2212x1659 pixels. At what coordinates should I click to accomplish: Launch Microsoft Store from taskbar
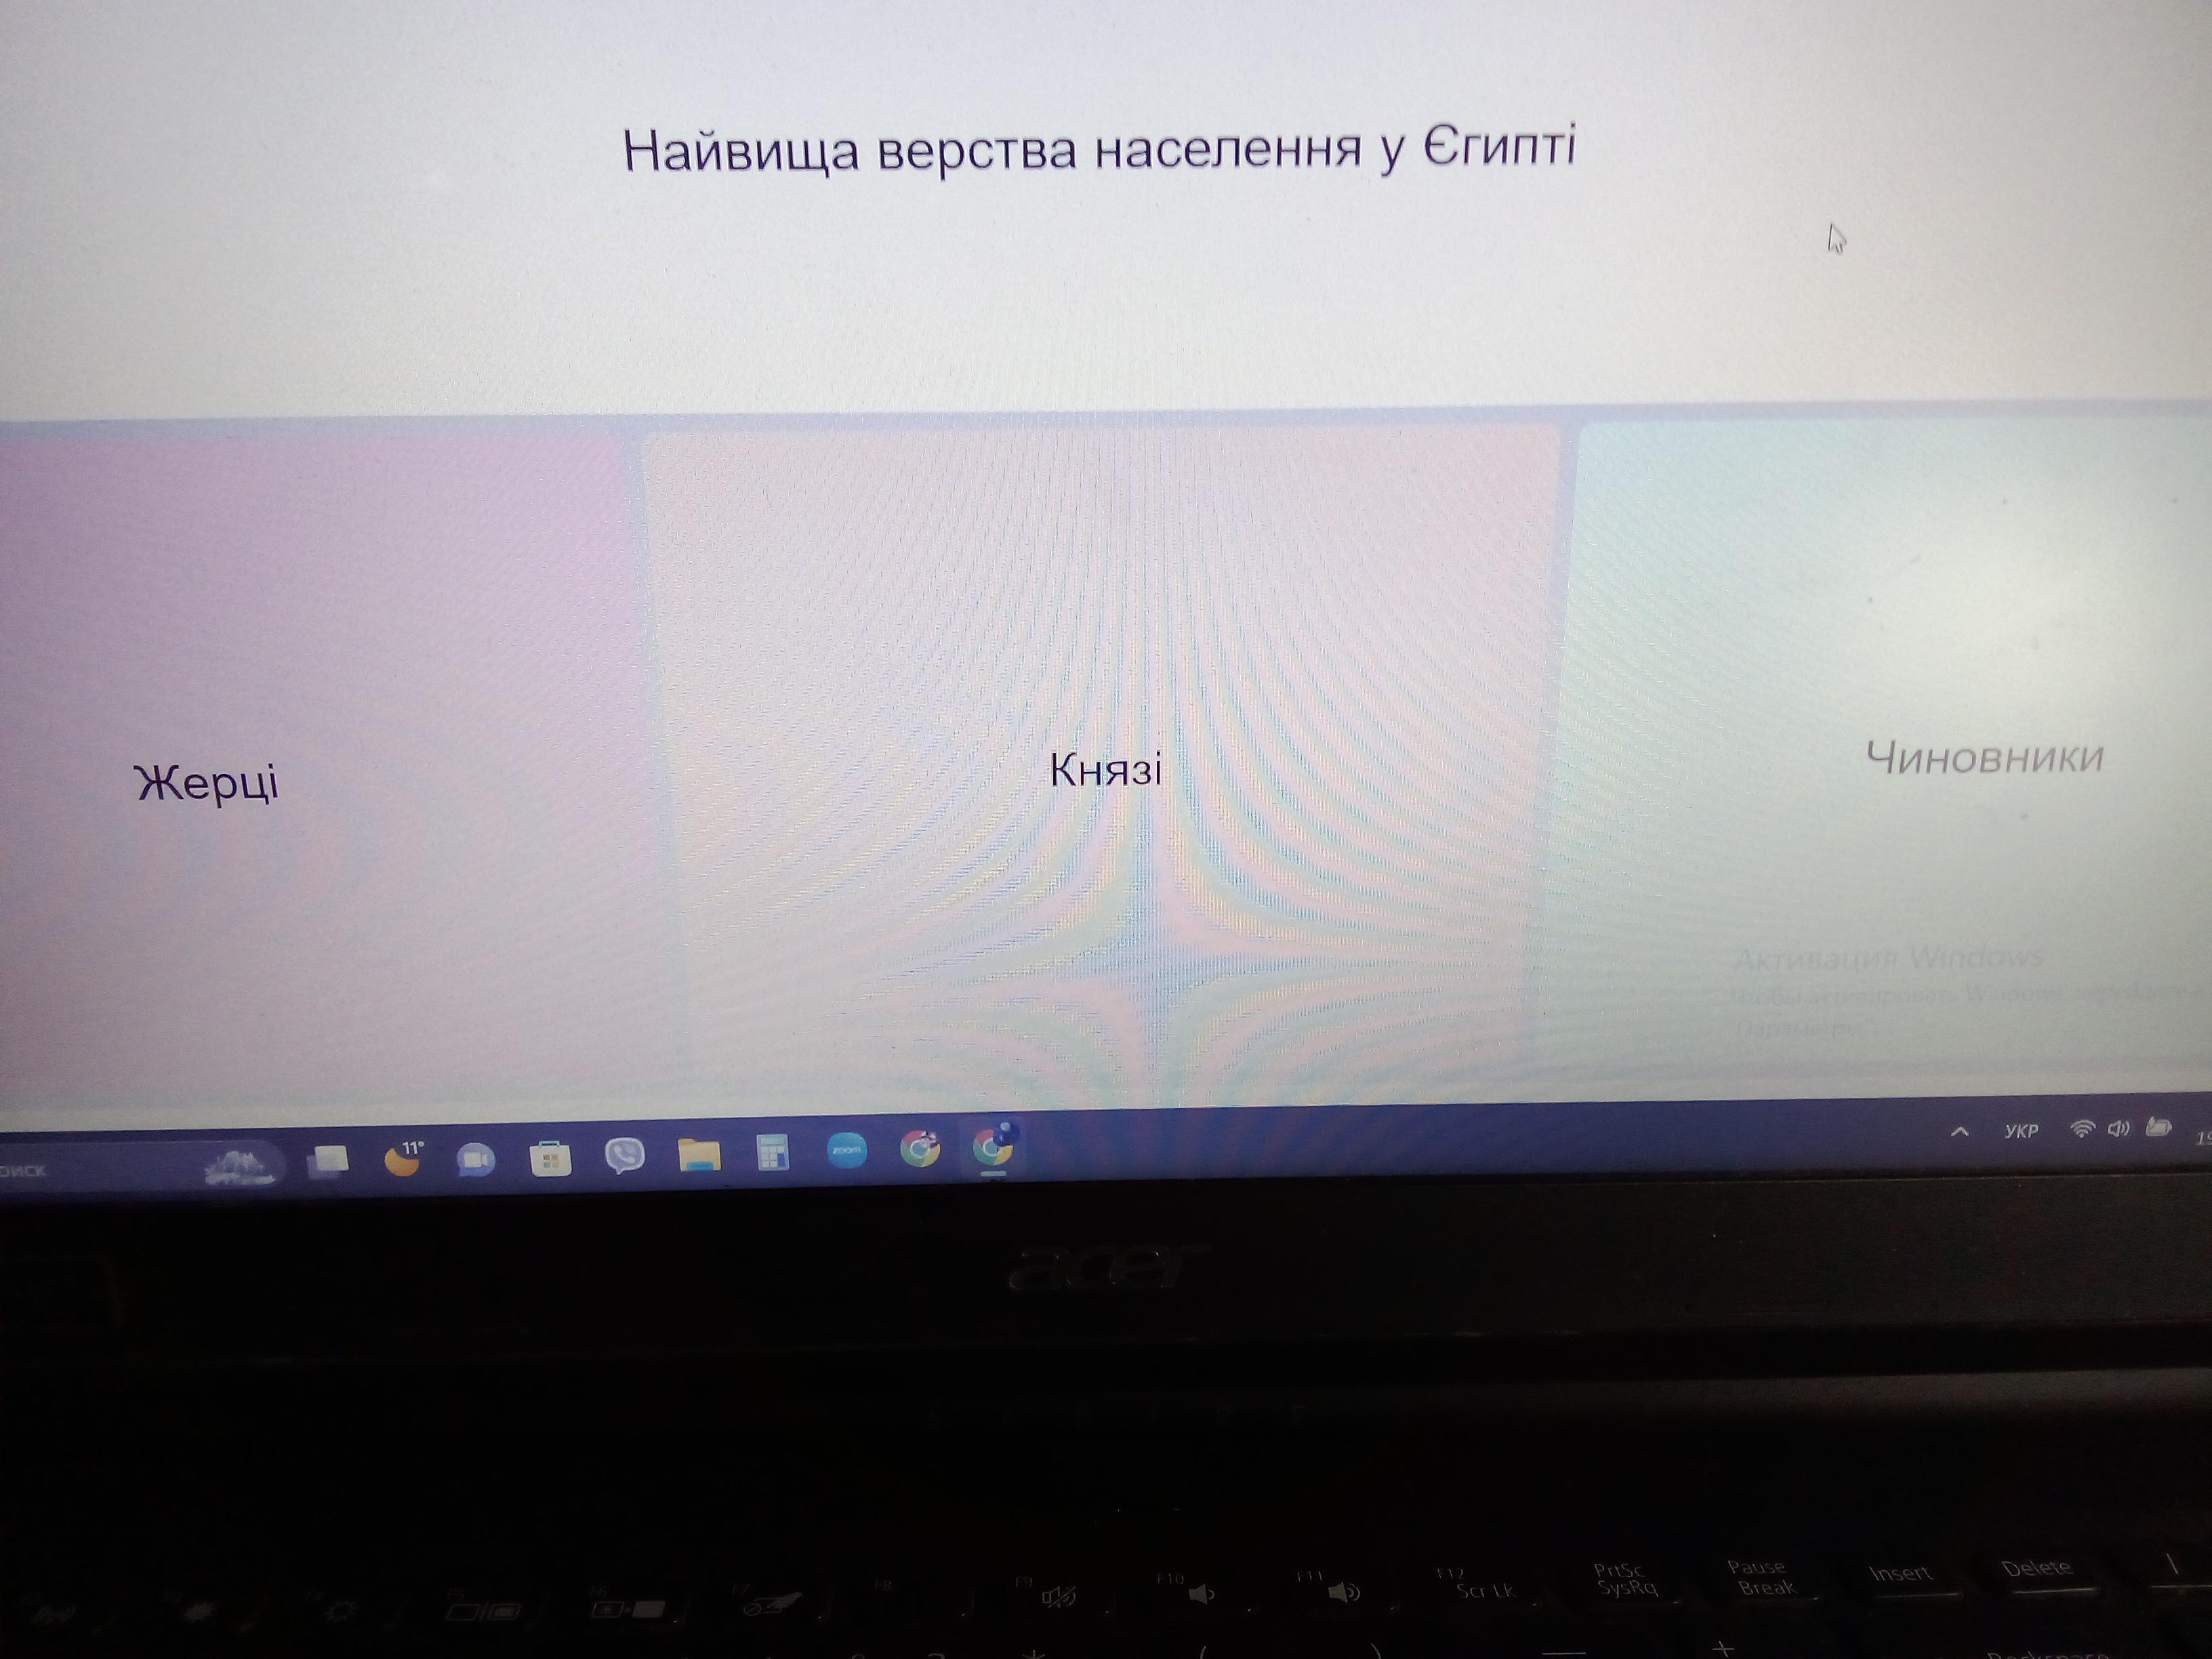click(550, 1158)
